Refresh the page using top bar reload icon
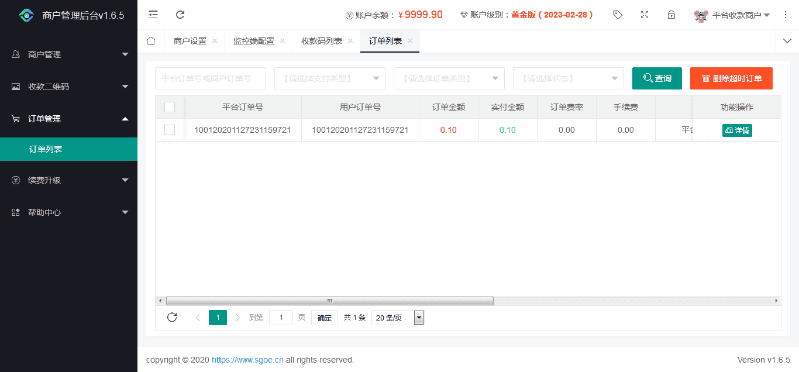This screenshot has width=799, height=372. tap(180, 15)
